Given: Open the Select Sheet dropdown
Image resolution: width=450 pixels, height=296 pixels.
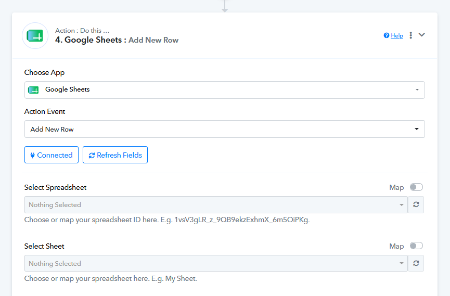Looking at the screenshot, I should (216, 263).
